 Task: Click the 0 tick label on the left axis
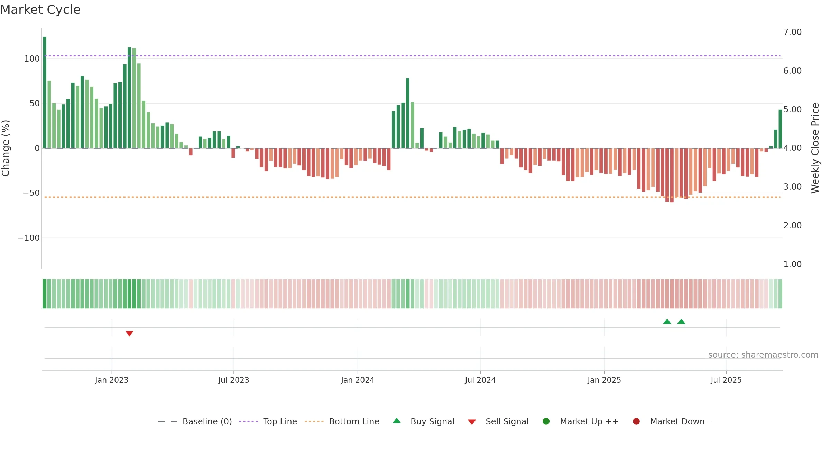click(37, 148)
